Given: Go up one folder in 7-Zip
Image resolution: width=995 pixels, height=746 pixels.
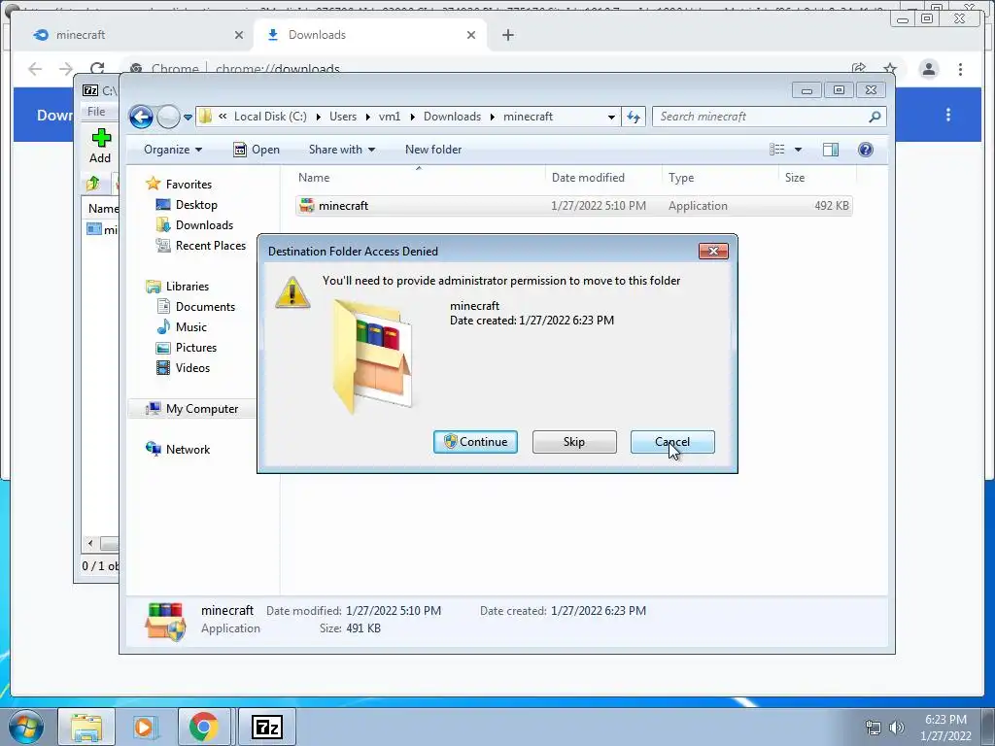Looking at the screenshot, I should tap(92, 184).
